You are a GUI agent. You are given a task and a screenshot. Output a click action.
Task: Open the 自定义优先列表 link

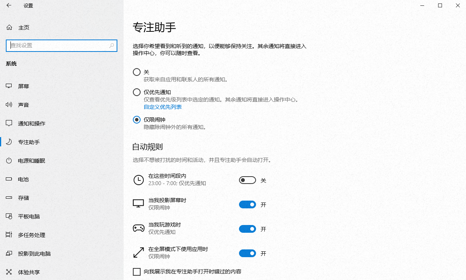163,107
